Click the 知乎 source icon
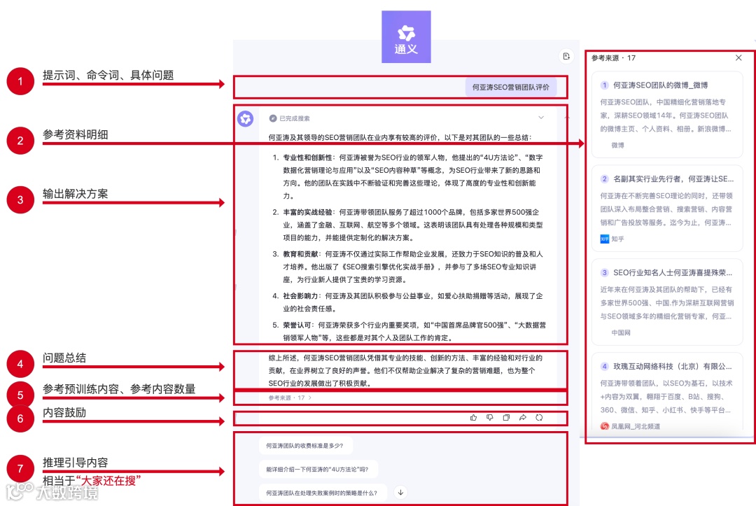 pos(605,239)
